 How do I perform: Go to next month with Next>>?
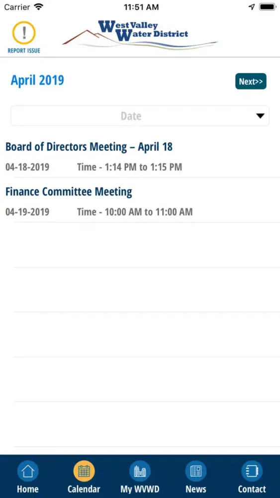251,81
